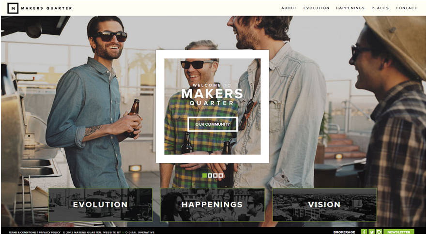Select the third slide indicator square
This screenshot has height=235, width=427.
(x=215, y=176)
